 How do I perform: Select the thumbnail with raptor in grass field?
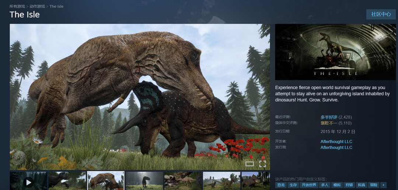[221, 181]
